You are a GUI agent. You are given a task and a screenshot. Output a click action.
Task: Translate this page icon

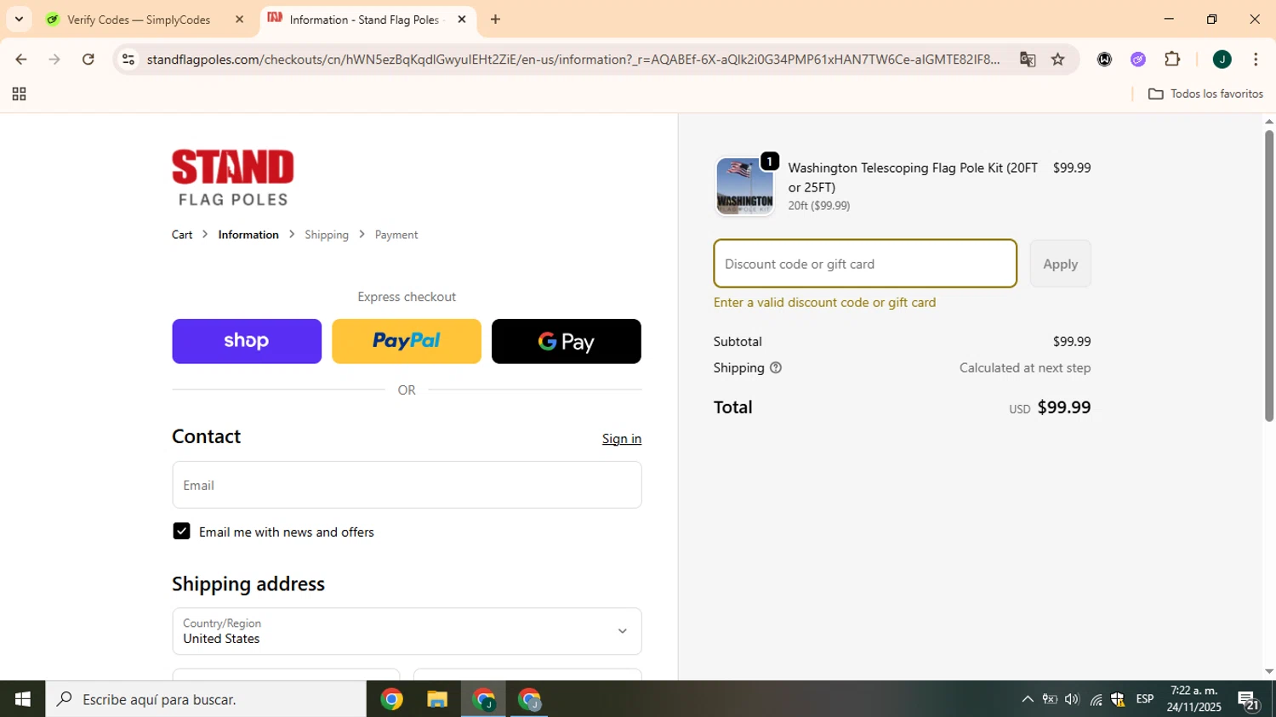1028,60
